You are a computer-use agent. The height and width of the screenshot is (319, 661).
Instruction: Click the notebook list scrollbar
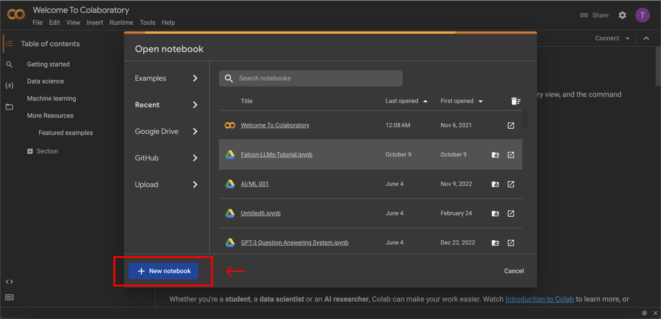tap(525, 119)
